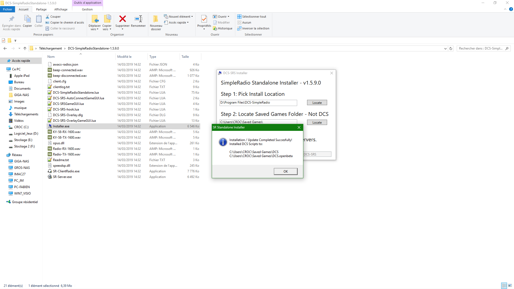Click Sélectionner tout
This screenshot has width=514, height=289.
click(x=252, y=17)
